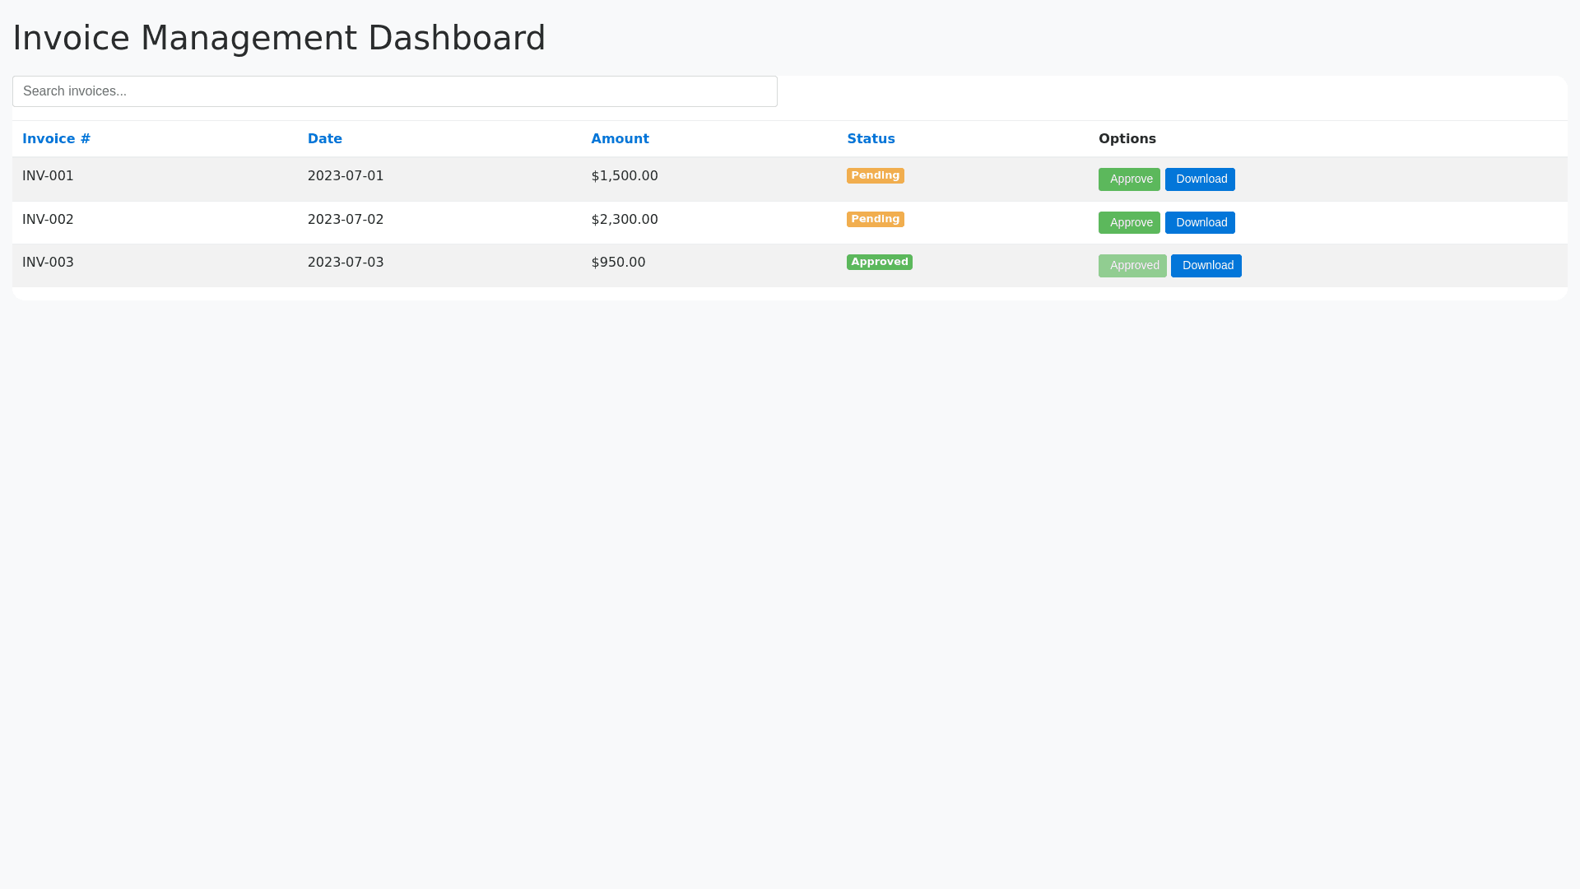
Task: Sort table by Invoice # column
Action: pos(56,139)
